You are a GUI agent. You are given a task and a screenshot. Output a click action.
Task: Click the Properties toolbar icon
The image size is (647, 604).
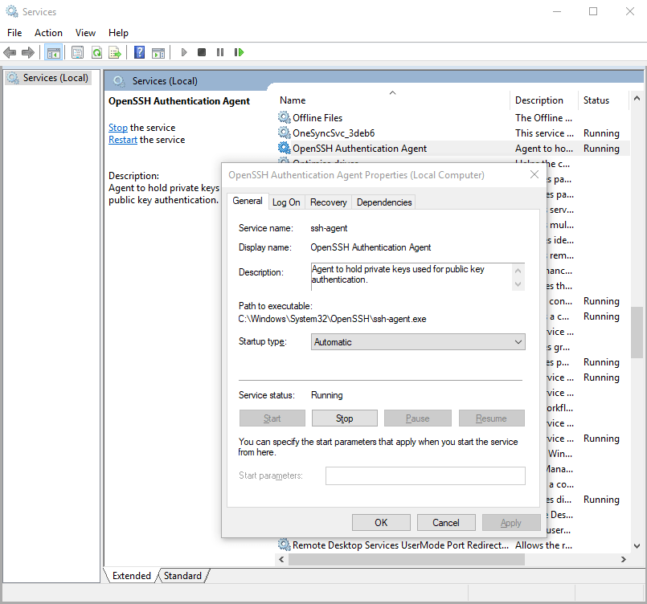coord(78,52)
